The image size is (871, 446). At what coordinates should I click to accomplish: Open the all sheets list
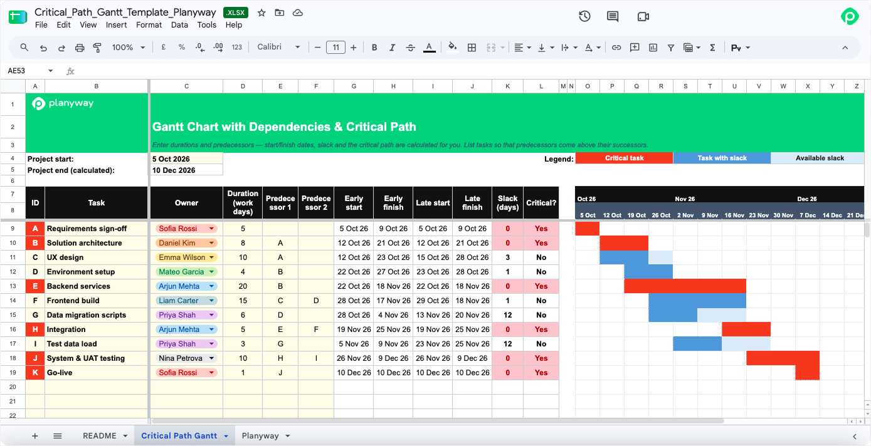(x=58, y=436)
